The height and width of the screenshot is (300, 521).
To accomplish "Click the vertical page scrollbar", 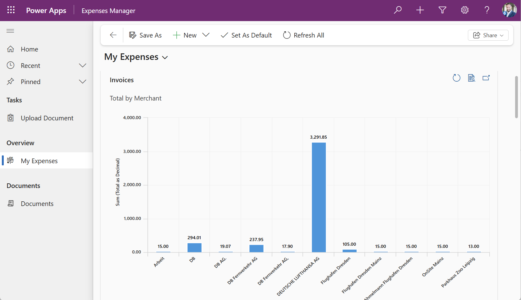I will tap(516, 97).
